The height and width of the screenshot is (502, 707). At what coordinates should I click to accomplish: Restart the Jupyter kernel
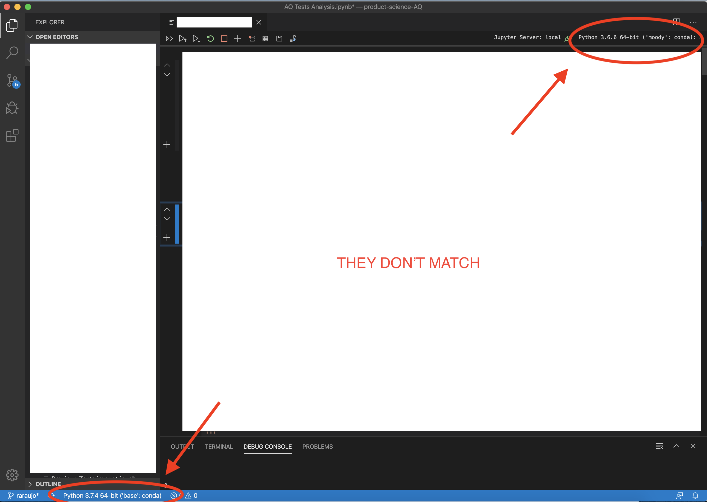click(x=210, y=38)
